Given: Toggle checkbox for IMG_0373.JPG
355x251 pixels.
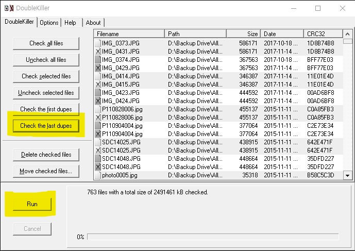Looking at the screenshot, I should [98, 43].
